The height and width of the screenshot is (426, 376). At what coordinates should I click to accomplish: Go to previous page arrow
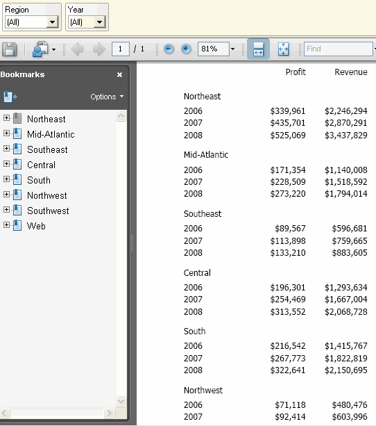coord(77,49)
